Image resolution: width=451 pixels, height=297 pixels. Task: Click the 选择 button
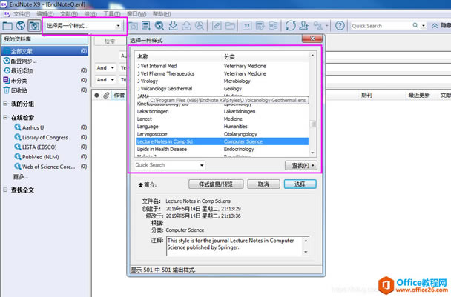pyautogui.click(x=300, y=184)
